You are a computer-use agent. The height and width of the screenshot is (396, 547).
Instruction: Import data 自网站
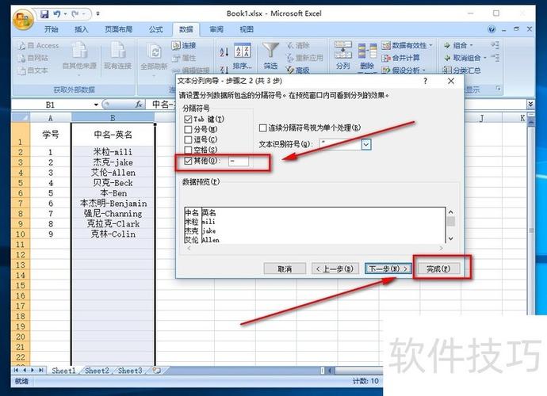(33, 58)
